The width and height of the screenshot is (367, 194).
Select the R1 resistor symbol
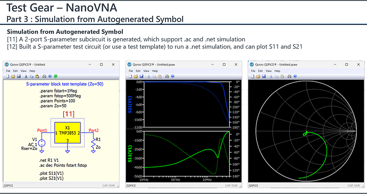click(x=93, y=144)
